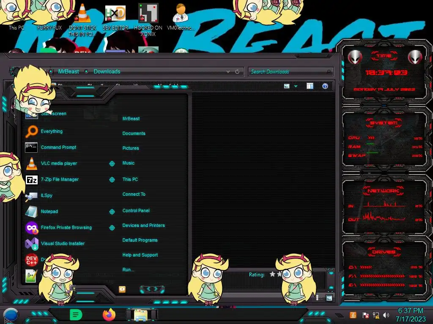Open MrBeast user folder in Start menu
Viewport: 433px width, 324px height.
point(131,119)
